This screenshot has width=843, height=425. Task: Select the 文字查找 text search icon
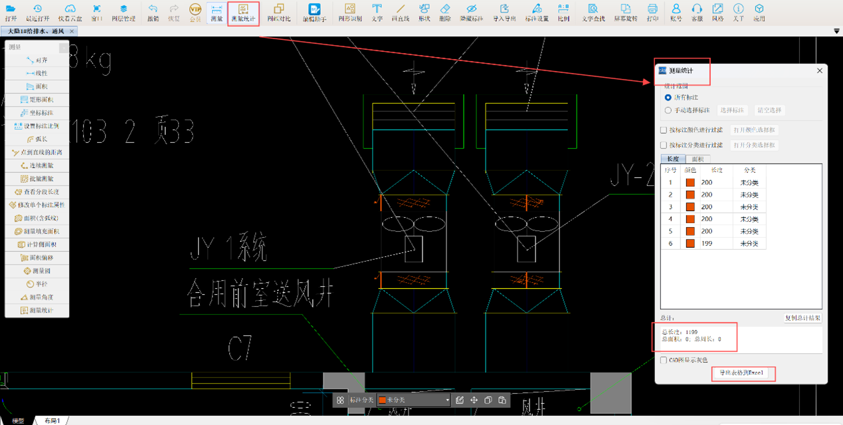pos(593,12)
